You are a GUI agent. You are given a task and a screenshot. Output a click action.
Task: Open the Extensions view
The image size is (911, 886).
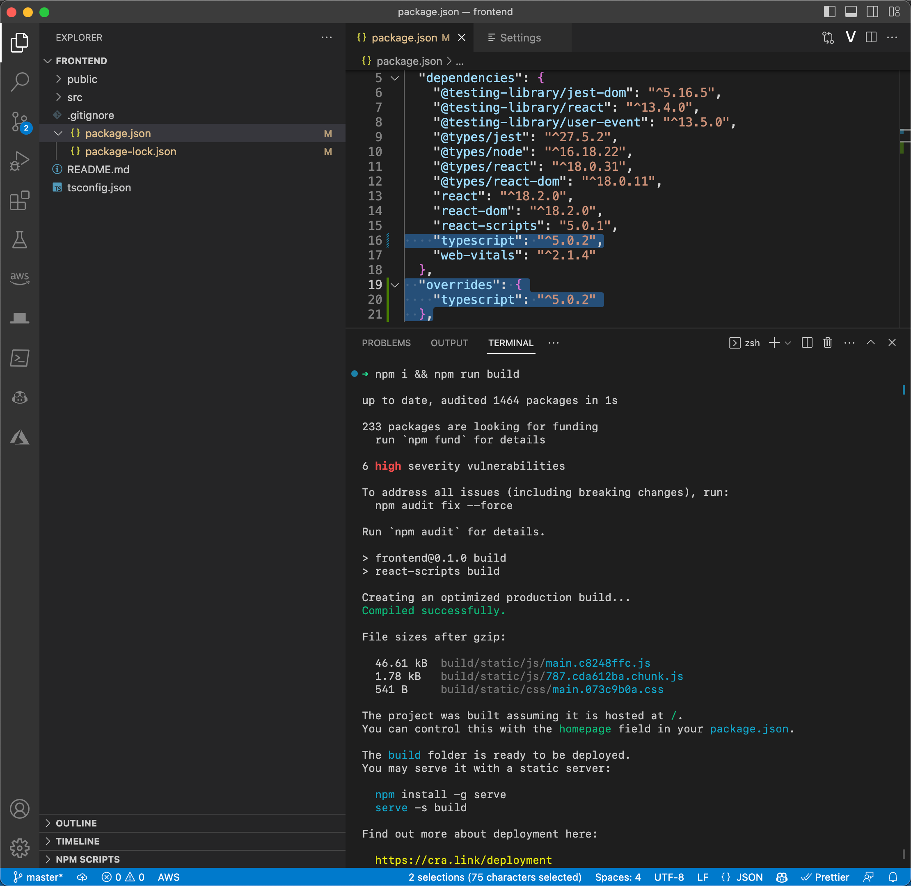pyautogui.click(x=20, y=200)
